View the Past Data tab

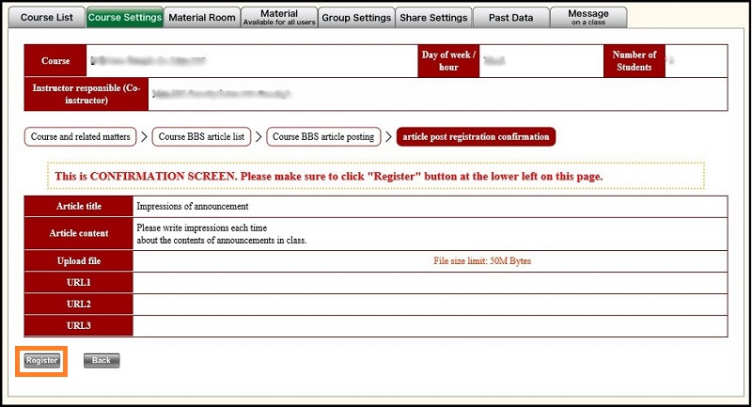(511, 17)
